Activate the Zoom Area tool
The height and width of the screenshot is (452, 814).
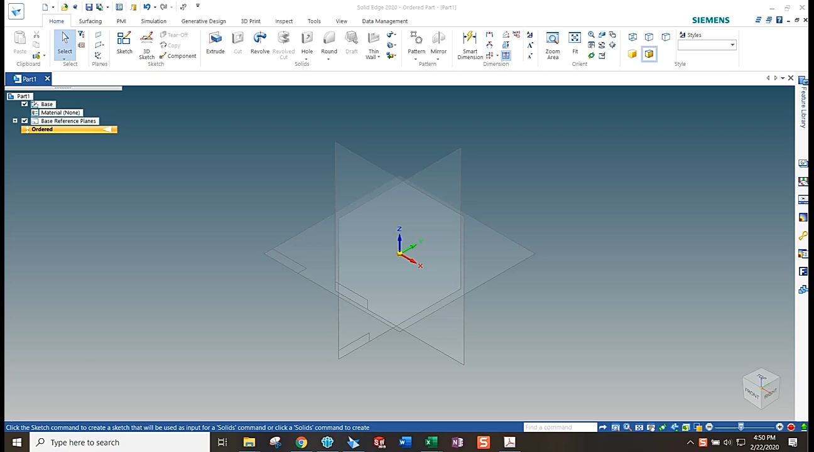[553, 43]
